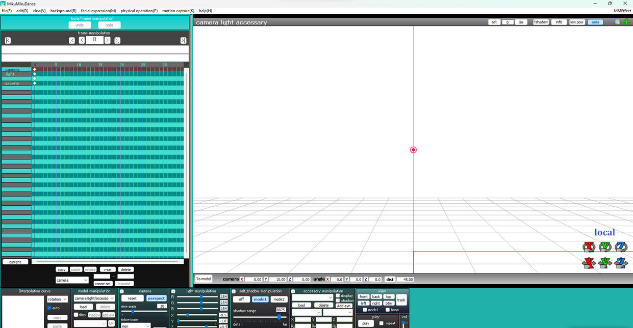Image resolution: width=633 pixels, height=328 pixels.
Task: Open the motion capture(K) menu
Action: click(x=178, y=11)
